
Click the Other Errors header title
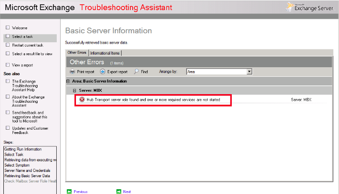tap(87, 62)
